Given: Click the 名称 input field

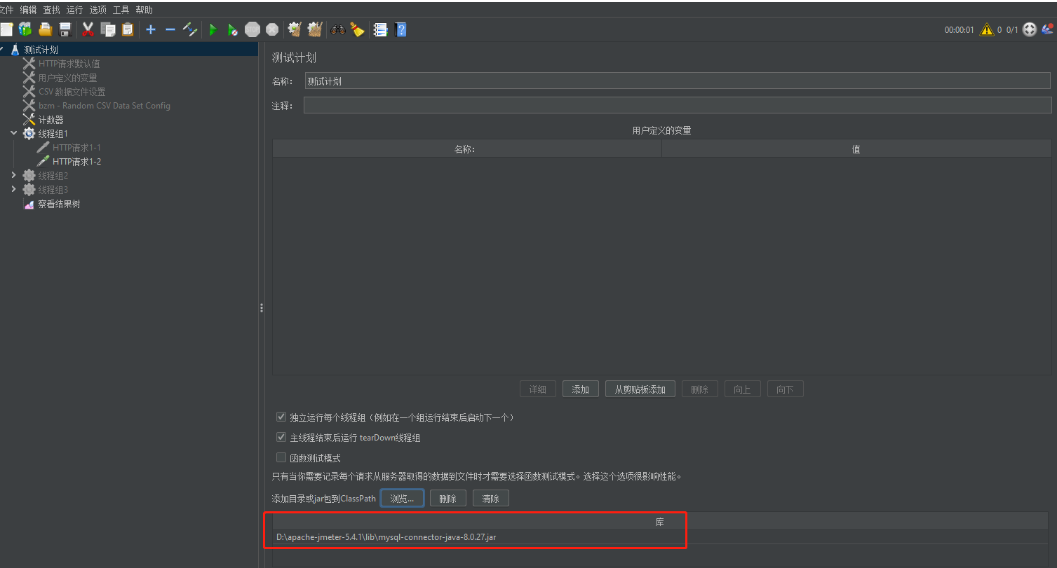Looking at the screenshot, I should [678, 81].
